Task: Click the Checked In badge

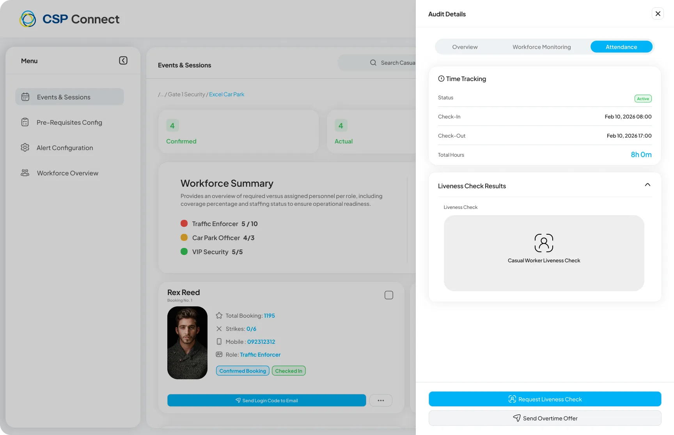Action: [x=289, y=371]
